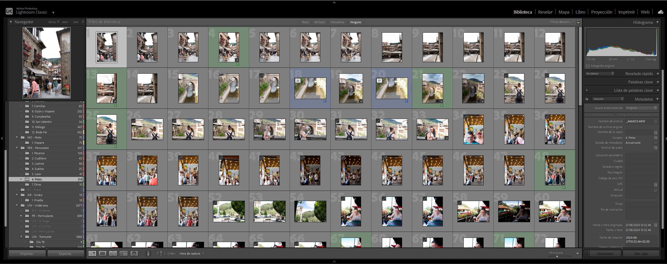Image resolution: width=667 pixels, height=264 pixels.
Task: Open stack badge 22 on photo 18
Action: [298, 81]
